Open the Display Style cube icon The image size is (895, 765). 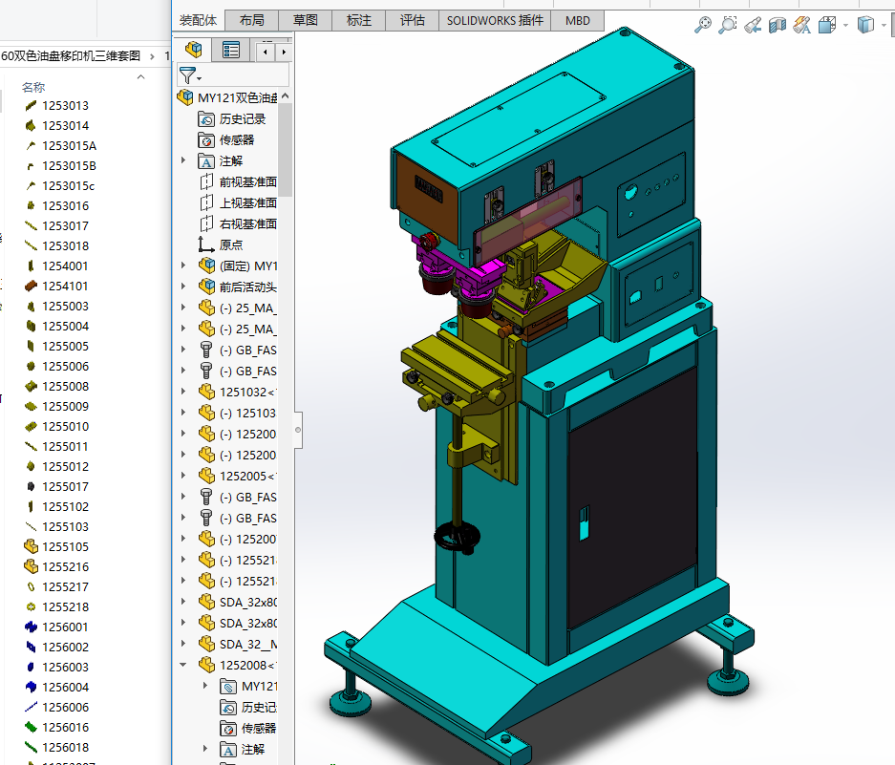(865, 26)
